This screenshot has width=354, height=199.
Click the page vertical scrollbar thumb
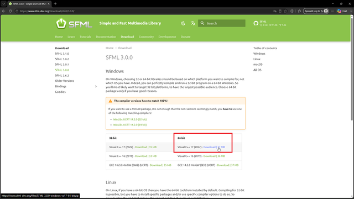point(352,69)
